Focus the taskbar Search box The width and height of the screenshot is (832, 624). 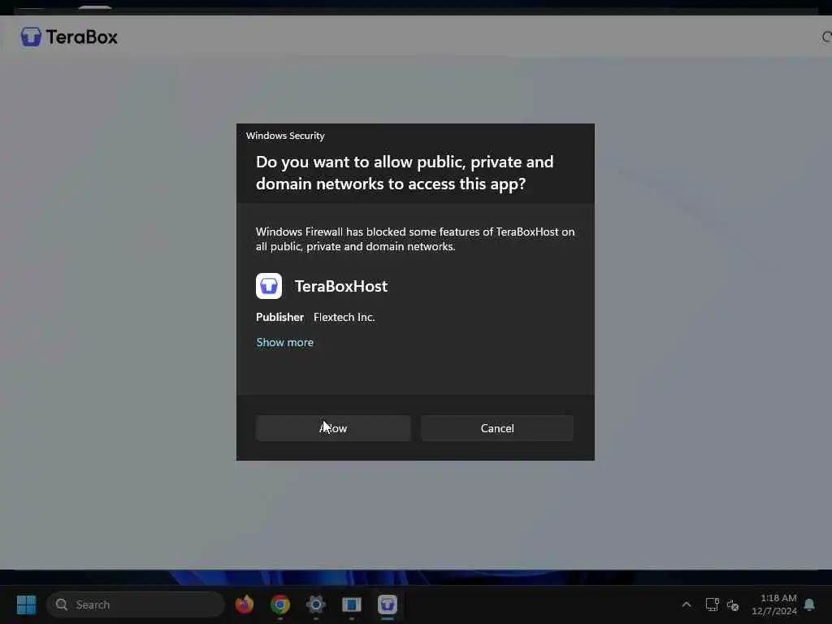coord(136,604)
